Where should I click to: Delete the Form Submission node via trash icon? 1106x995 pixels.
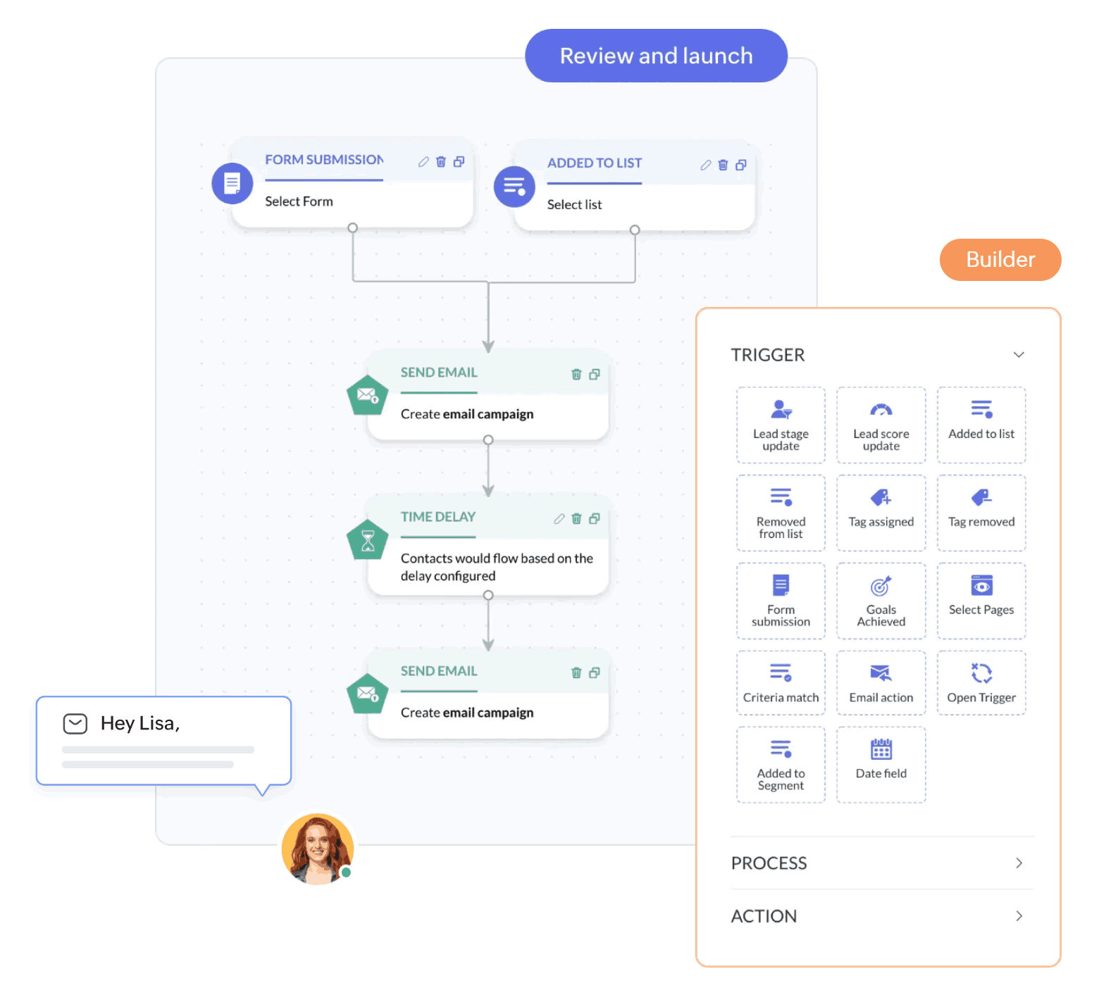point(441,162)
